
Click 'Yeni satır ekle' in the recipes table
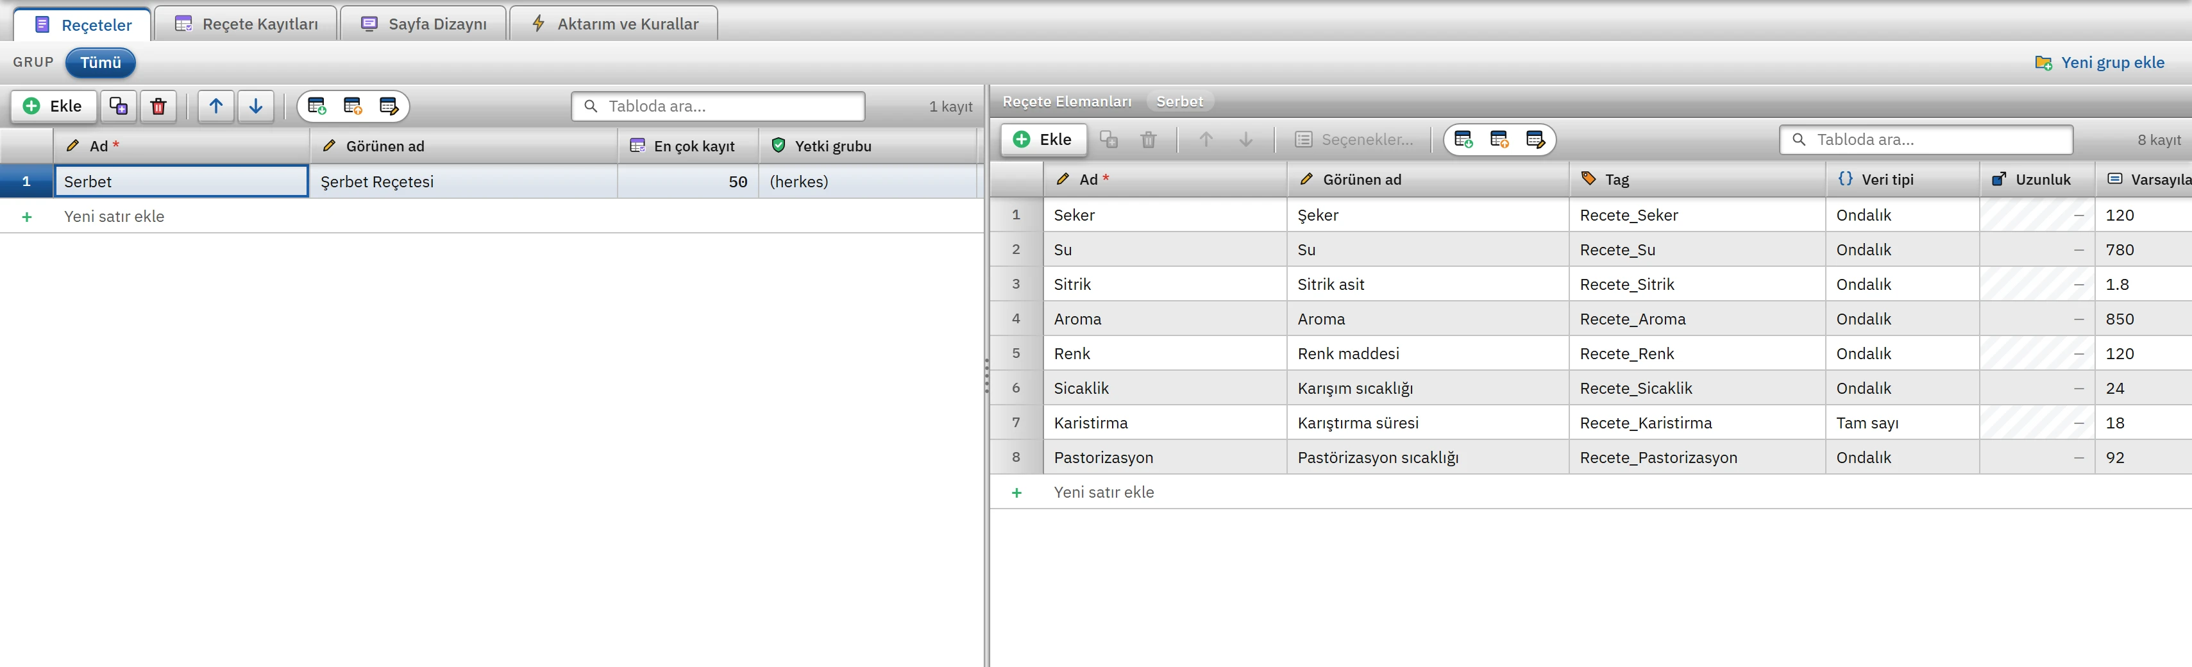click(114, 217)
